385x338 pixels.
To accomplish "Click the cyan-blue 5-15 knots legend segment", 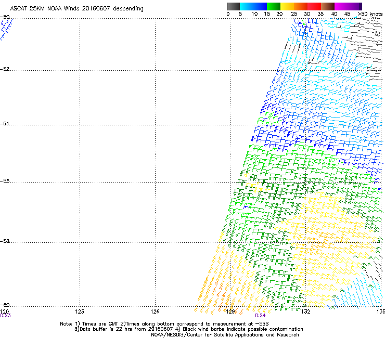I will click(x=253, y=6).
